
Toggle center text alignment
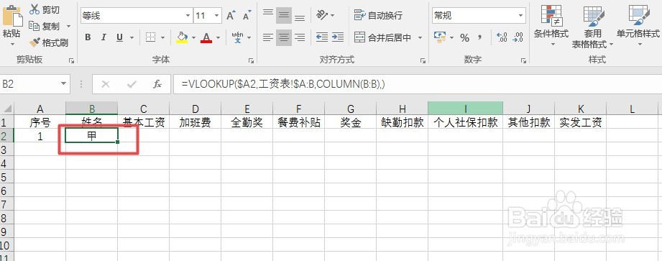[x=284, y=37]
